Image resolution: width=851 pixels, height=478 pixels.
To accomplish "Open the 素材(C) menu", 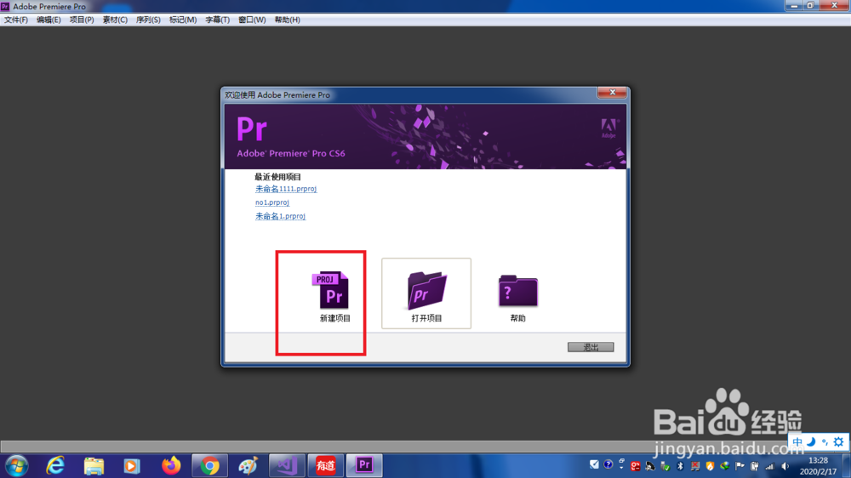I will pos(115,20).
